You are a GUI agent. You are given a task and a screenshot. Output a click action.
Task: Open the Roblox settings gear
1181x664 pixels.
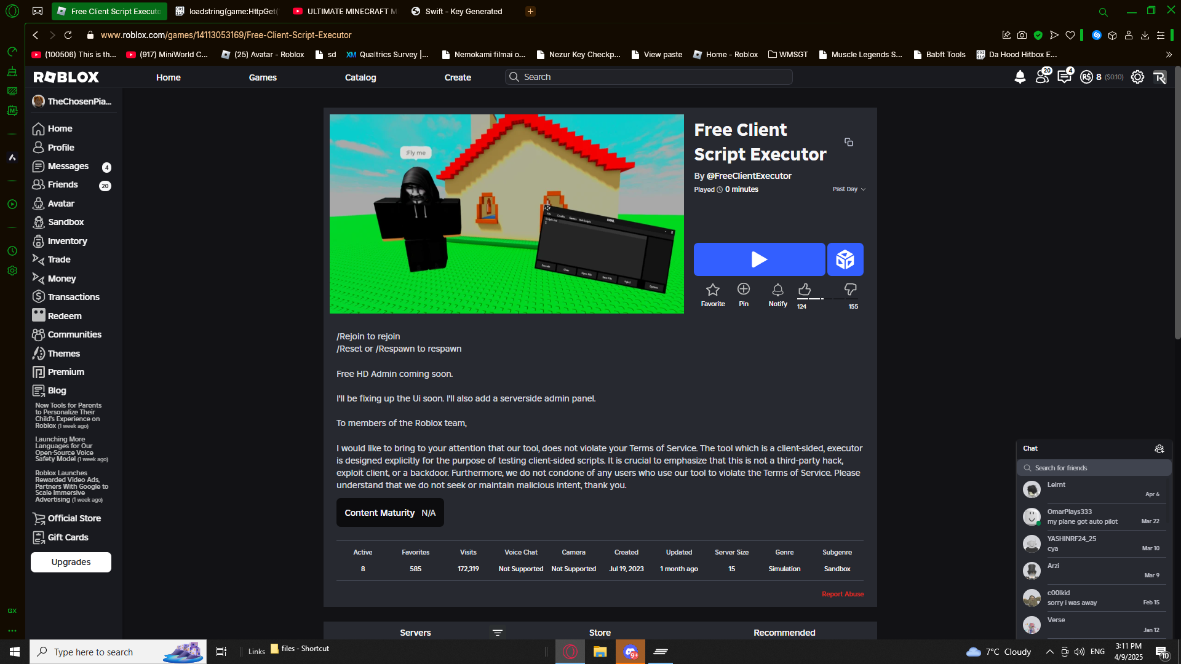coord(1137,77)
